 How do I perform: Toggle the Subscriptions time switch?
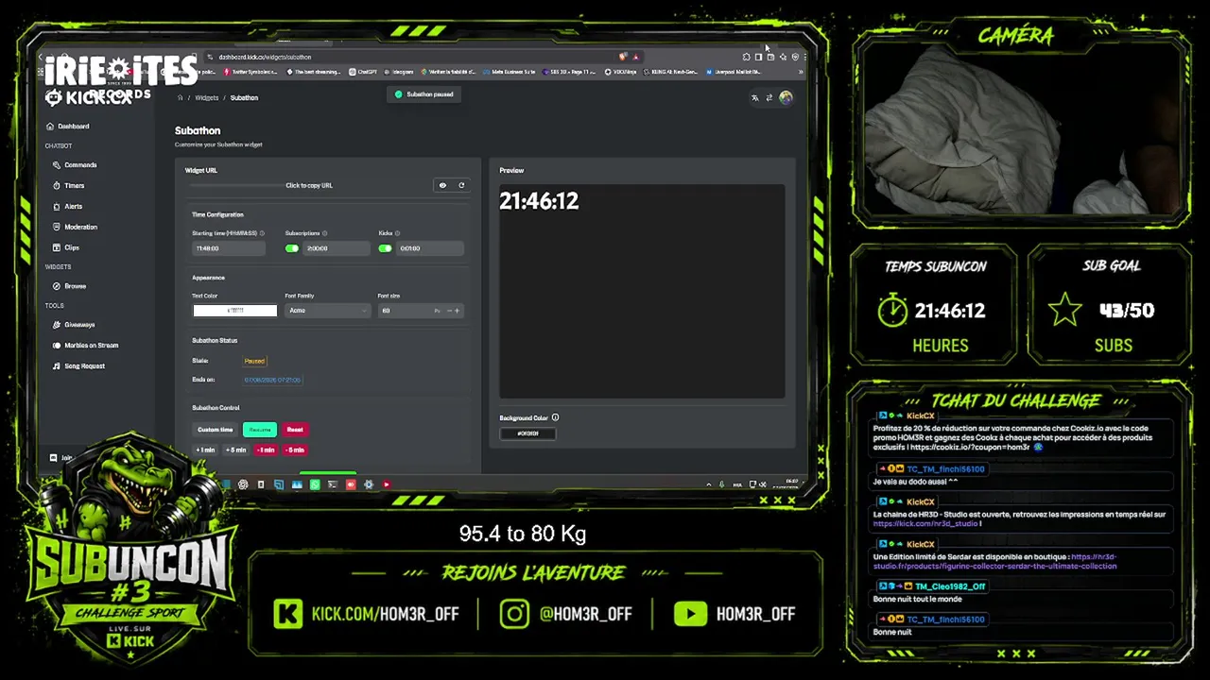[x=292, y=248]
